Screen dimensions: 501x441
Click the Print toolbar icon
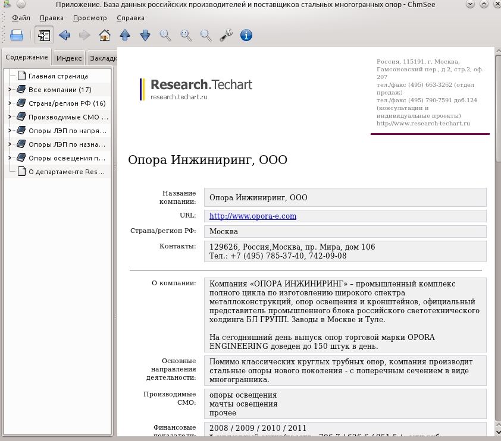[x=17, y=35]
